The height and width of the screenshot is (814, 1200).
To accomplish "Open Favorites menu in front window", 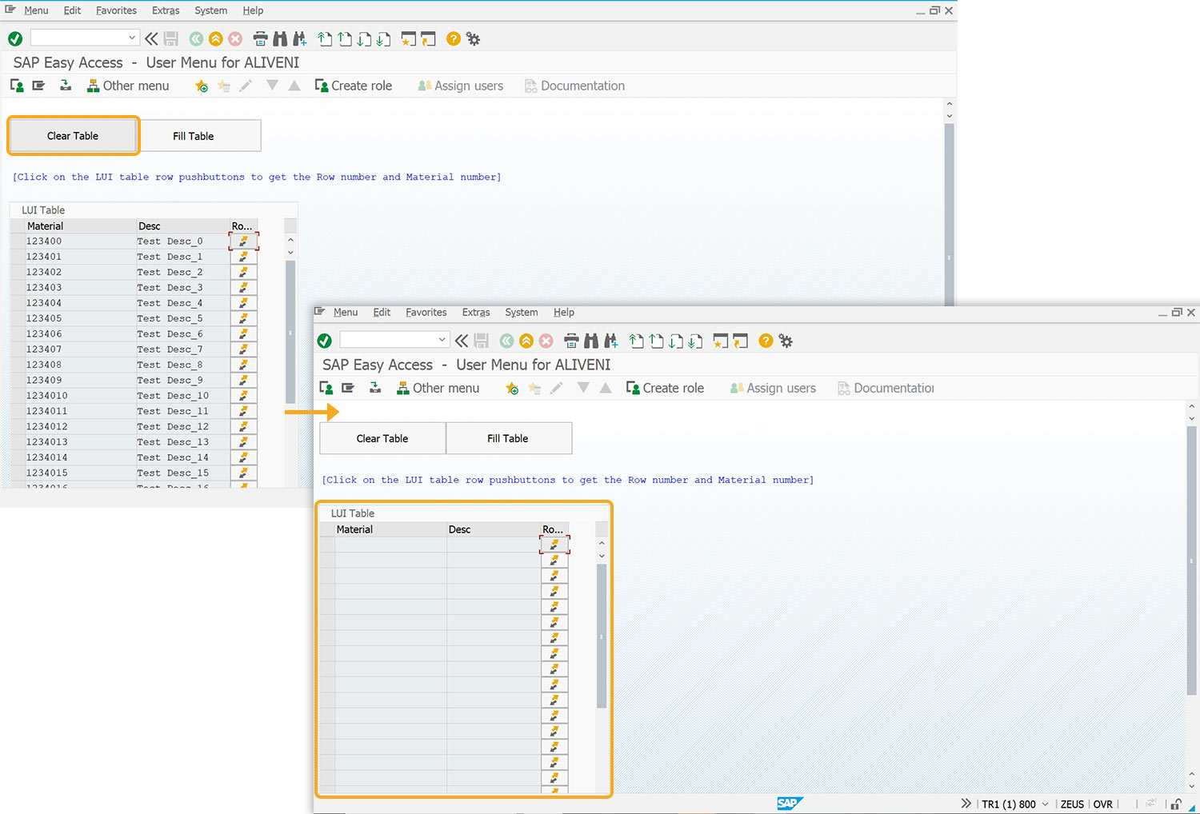I will click(426, 313).
